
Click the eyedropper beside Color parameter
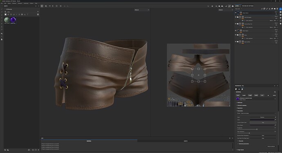click(x=275, y=120)
